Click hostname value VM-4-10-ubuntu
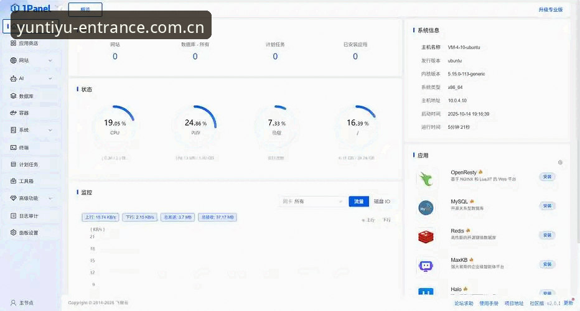The image size is (580, 311). pos(464,47)
